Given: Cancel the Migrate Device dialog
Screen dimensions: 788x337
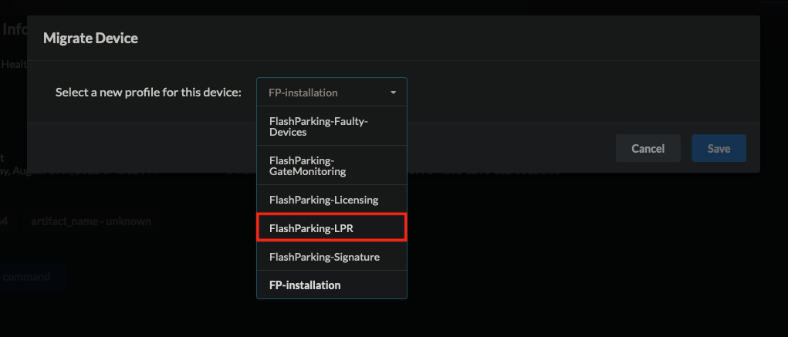Looking at the screenshot, I should [648, 148].
